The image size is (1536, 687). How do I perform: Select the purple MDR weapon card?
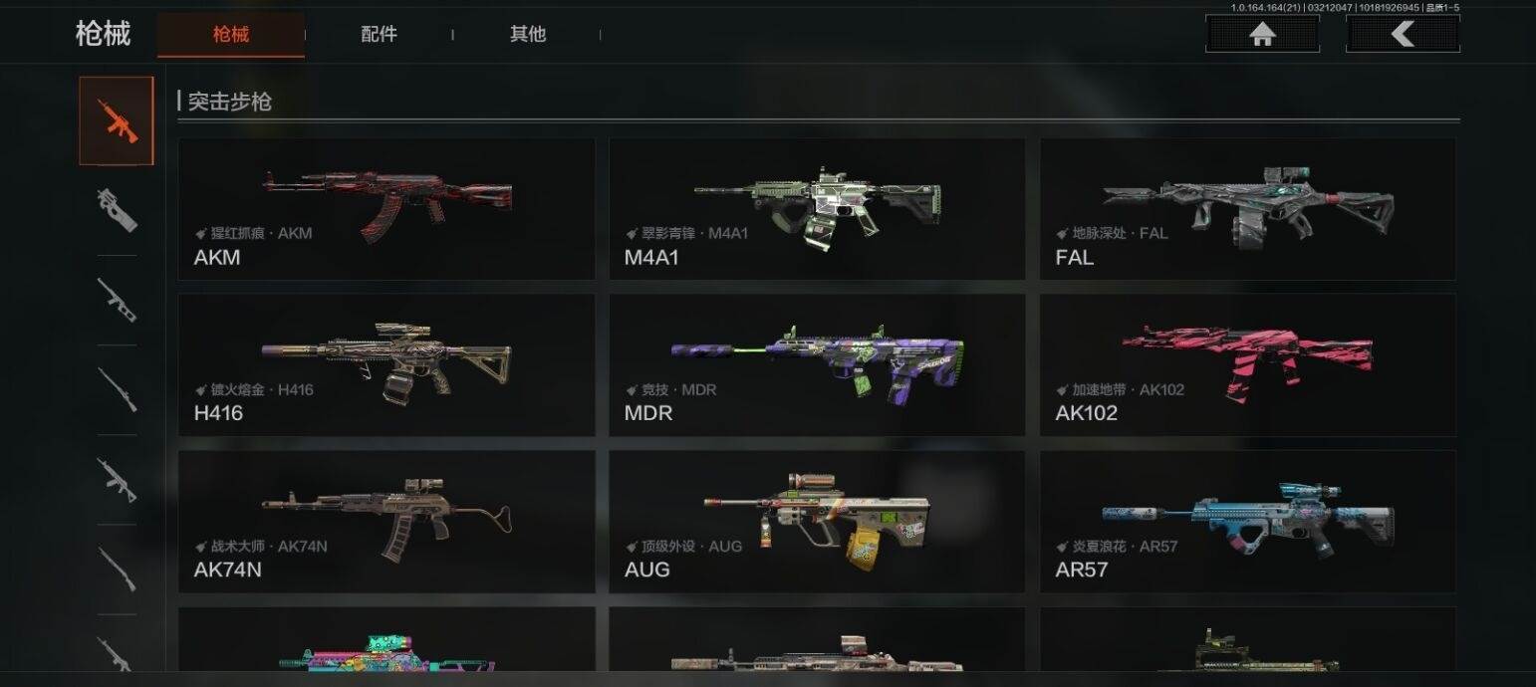tap(817, 364)
